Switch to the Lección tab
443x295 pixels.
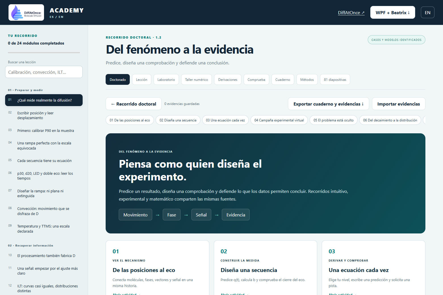[141, 79]
